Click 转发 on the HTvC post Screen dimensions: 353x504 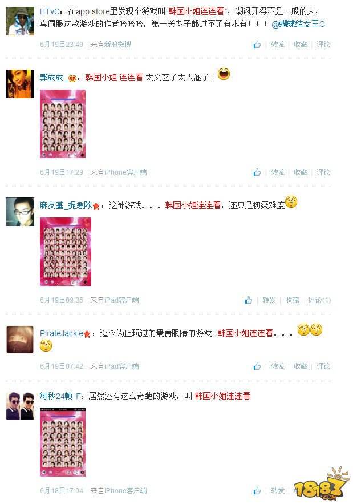click(278, 45)
